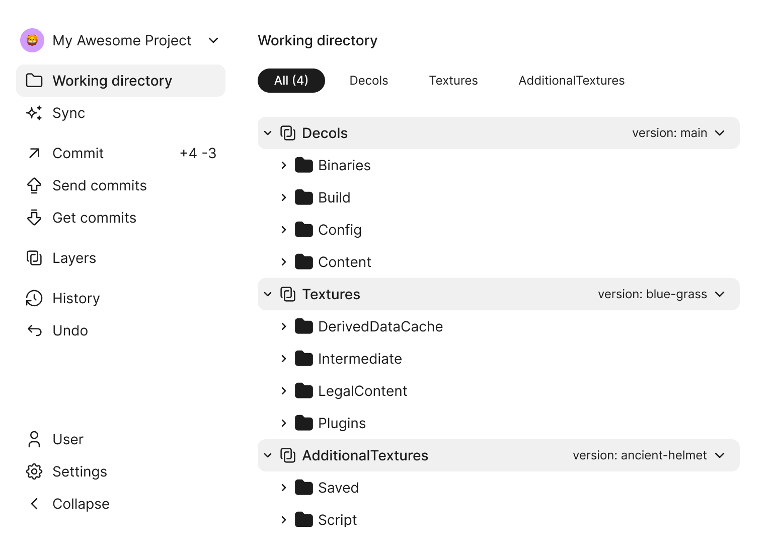
Task: Collapse the Decols layer section
Action: coord(268,133)
